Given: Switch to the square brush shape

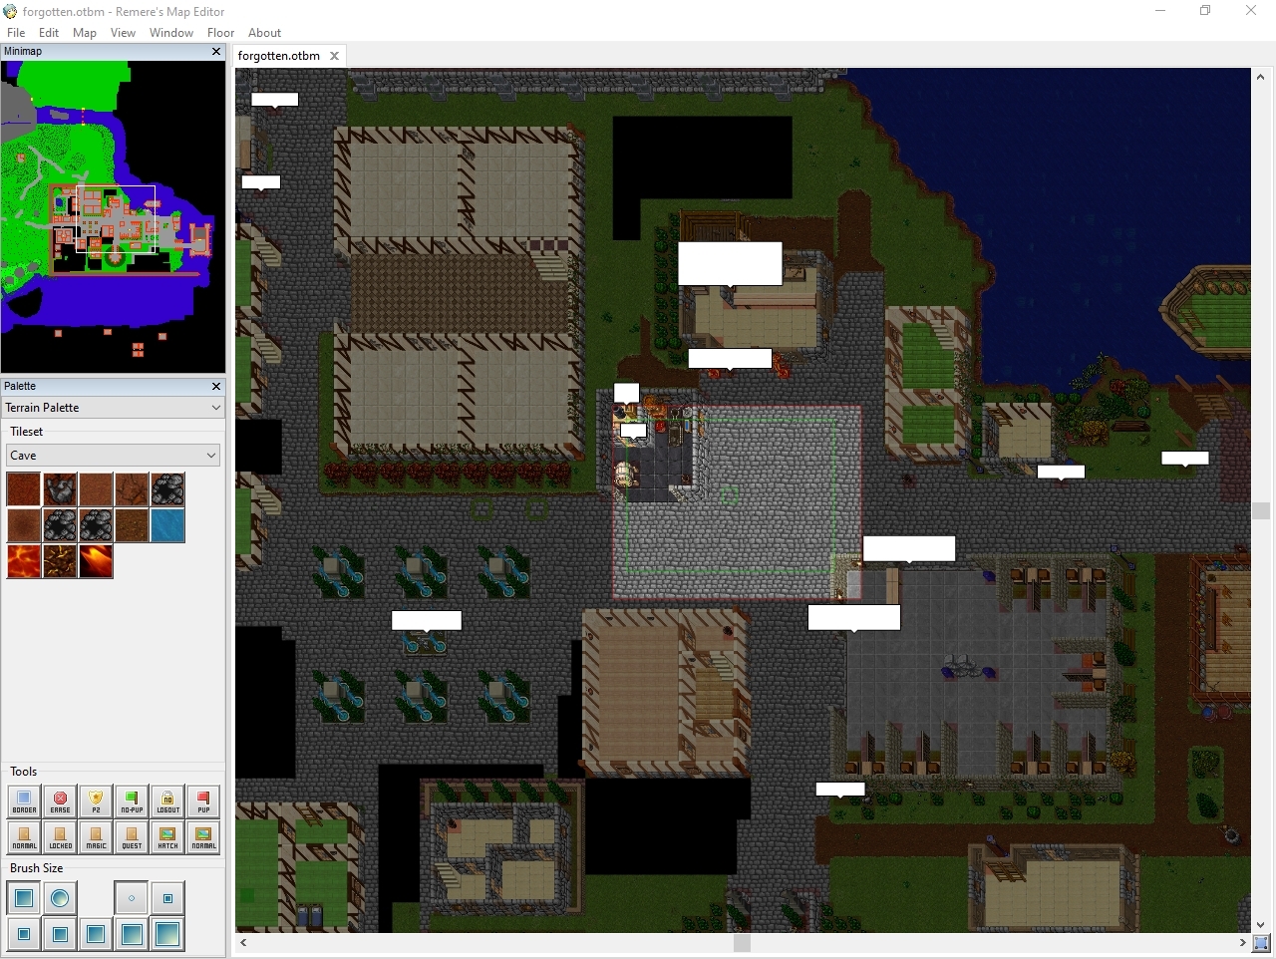Looking at the screenshot, I should 24,898.
